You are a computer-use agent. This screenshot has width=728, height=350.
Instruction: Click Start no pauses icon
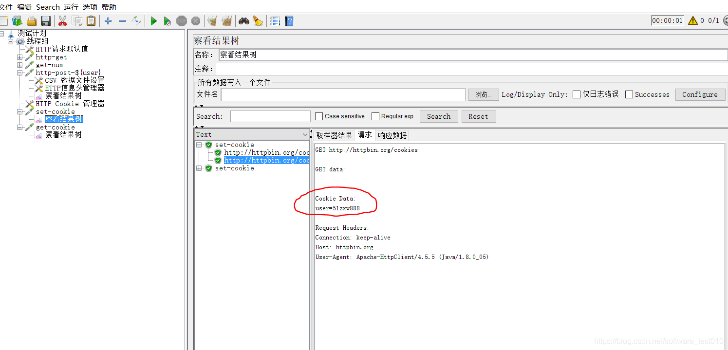tap(167, 21)
